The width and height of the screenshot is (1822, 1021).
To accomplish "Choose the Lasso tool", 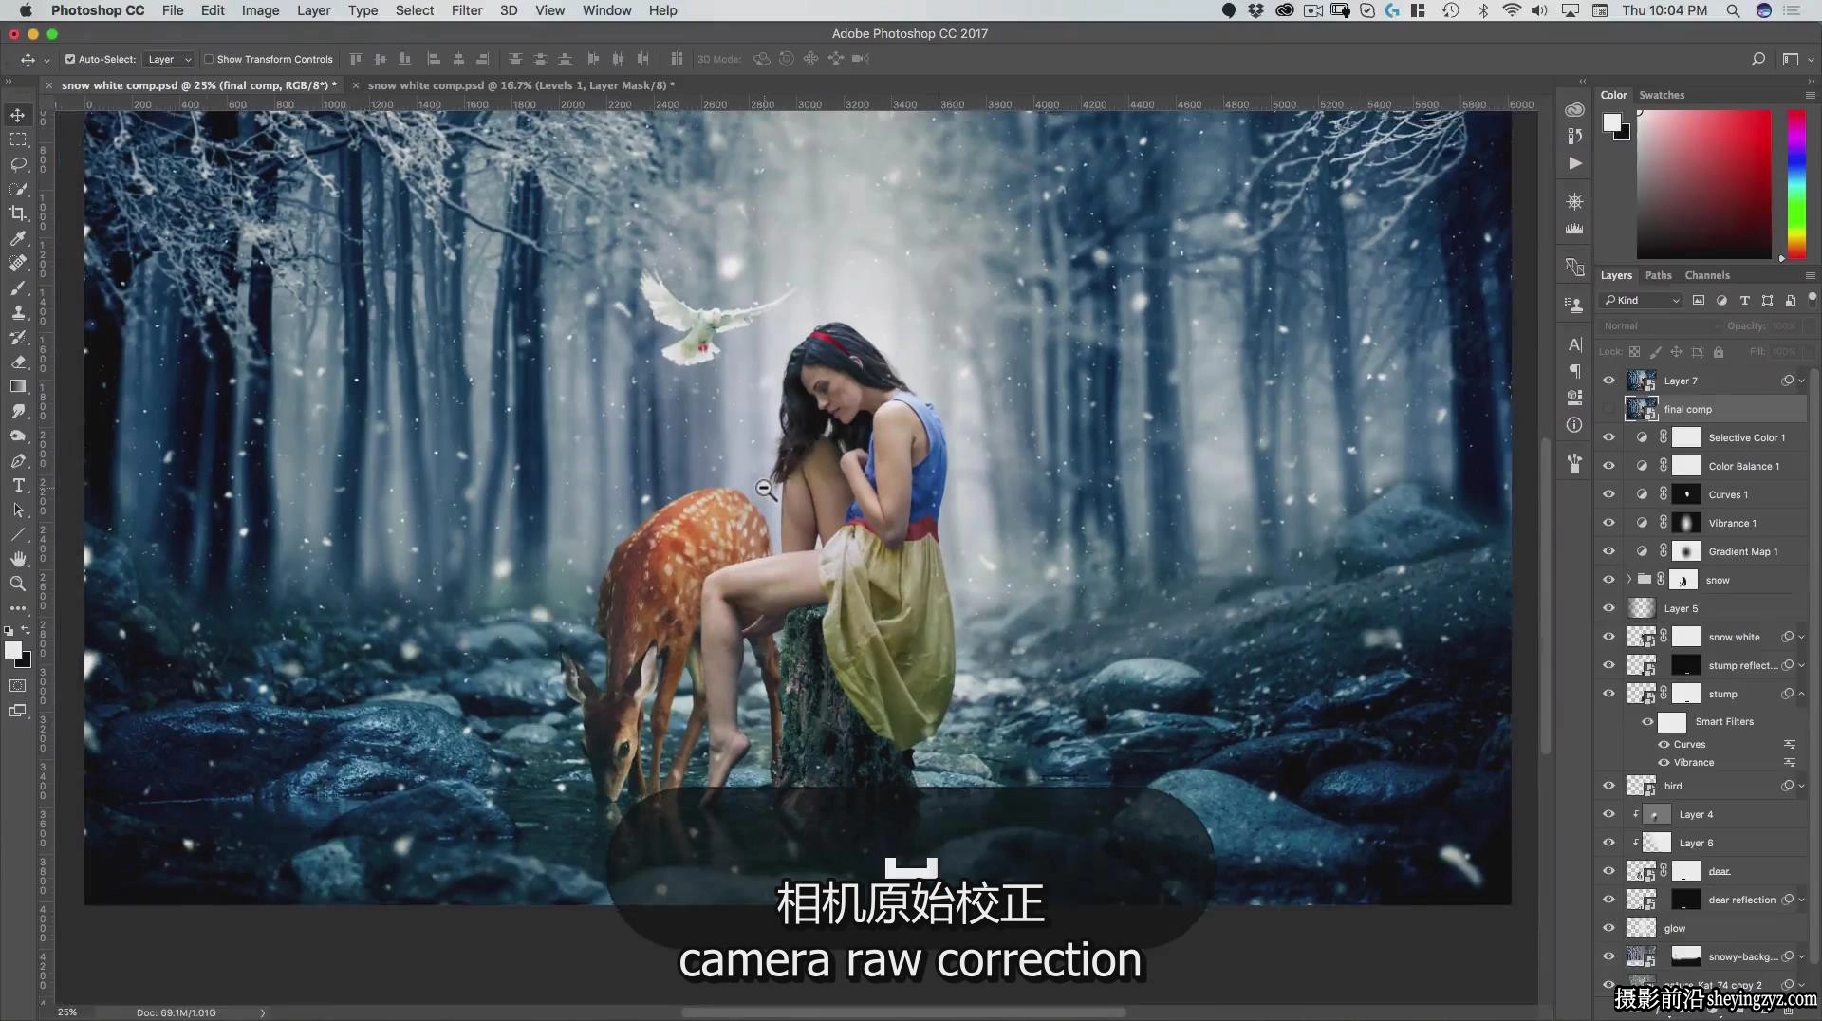I will [18, 164].
